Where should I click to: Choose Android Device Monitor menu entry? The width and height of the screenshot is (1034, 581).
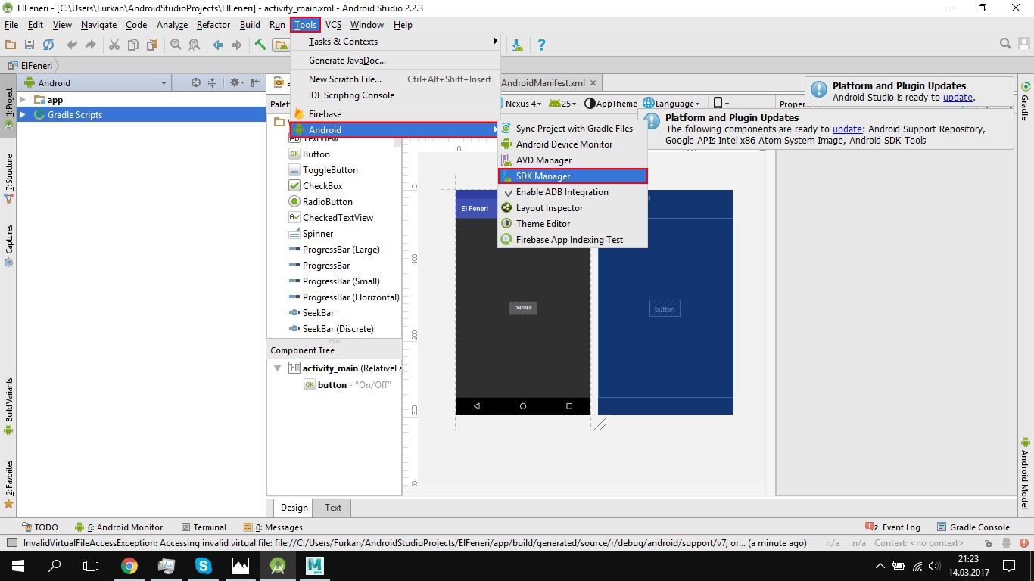click(x=572, y=144)
